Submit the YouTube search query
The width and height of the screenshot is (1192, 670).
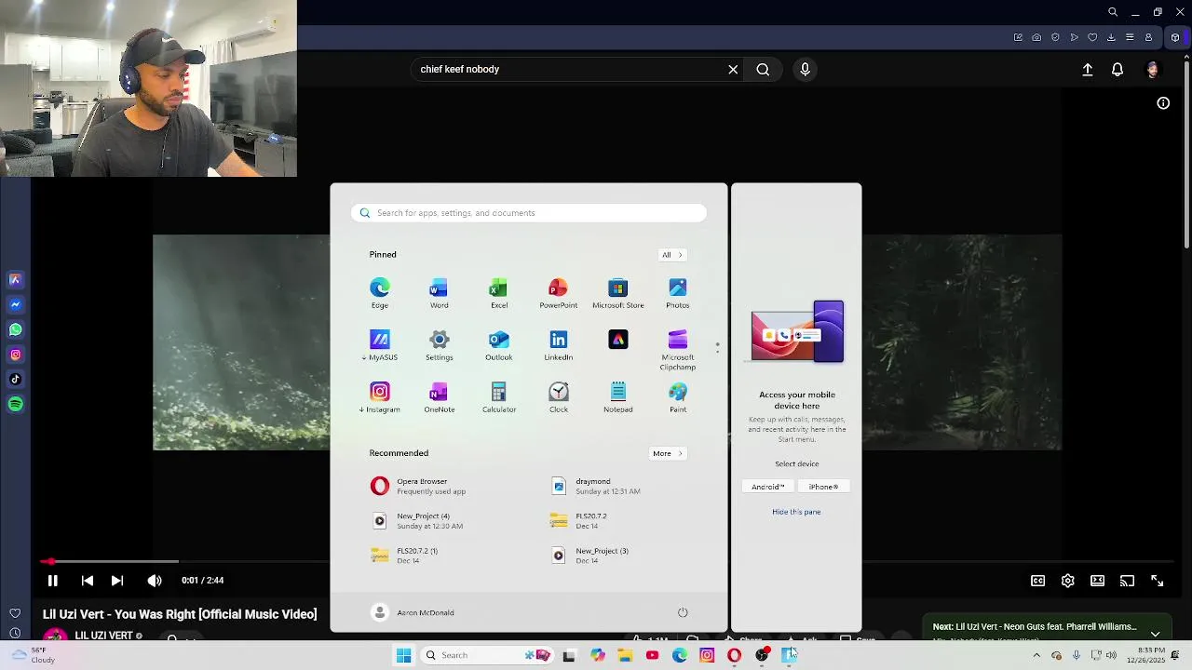(763, 69)
